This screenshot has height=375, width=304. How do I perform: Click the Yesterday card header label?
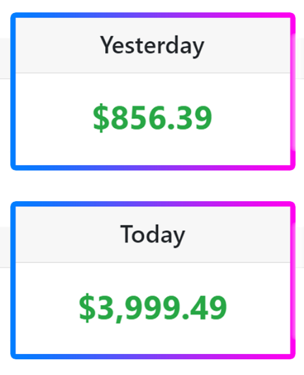click(152, 46)
